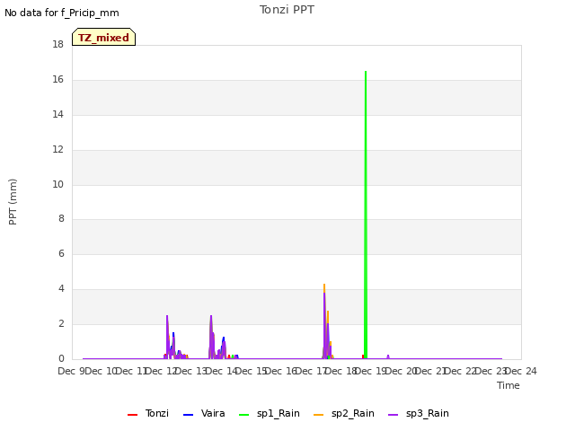Click the blue Vaira legend swatch
This screenshot has height=431, width=575.
[x=188, y=415]
